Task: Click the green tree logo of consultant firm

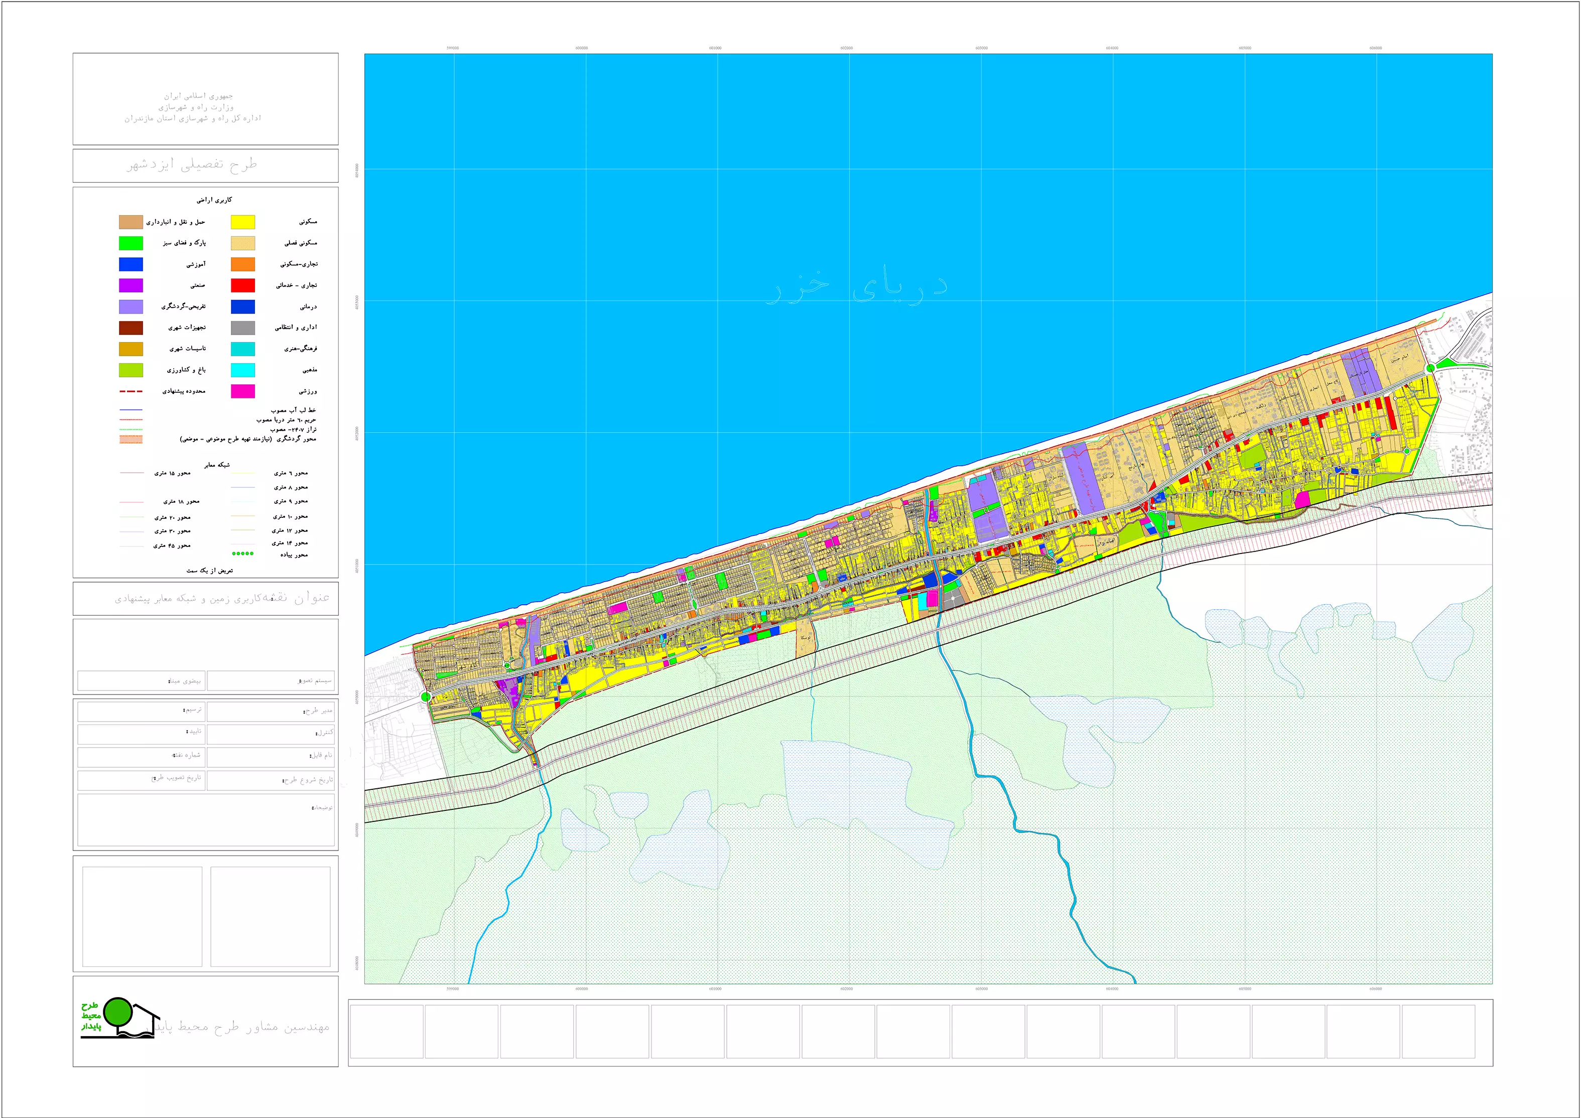Action: pyautogui.click(x=119, y=1012)
